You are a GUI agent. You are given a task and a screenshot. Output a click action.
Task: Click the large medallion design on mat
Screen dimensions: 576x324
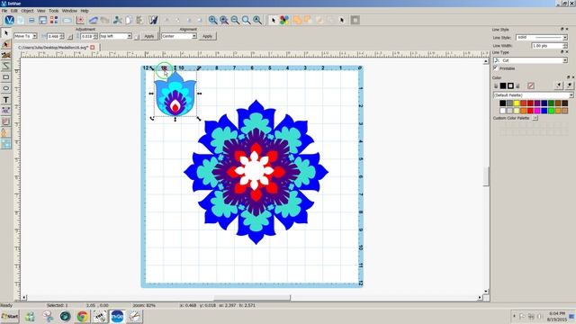click(256, 172)
